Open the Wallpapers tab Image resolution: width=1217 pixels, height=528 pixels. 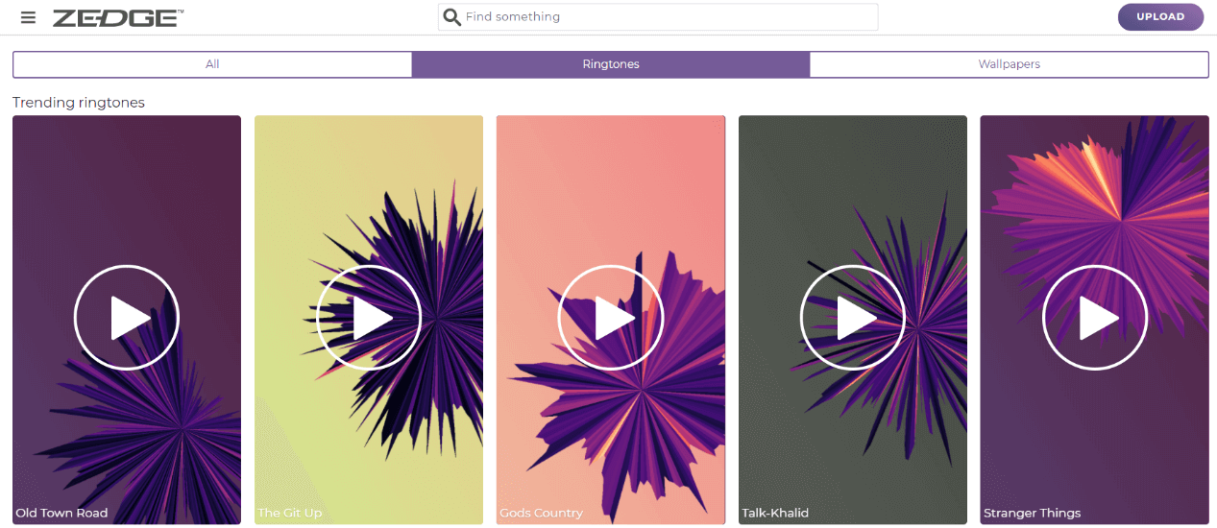tap(1009, 64)
